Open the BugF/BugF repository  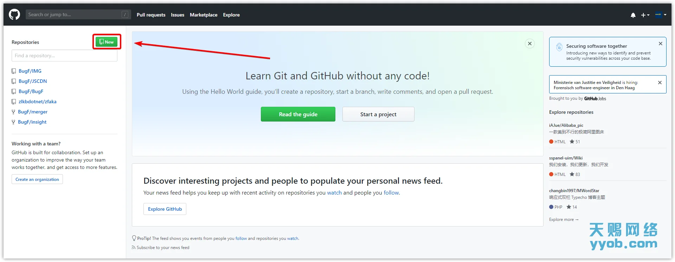point(31,91)
